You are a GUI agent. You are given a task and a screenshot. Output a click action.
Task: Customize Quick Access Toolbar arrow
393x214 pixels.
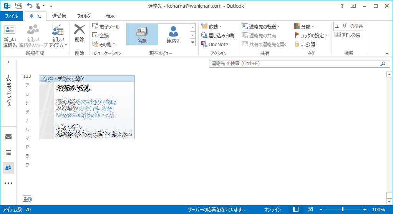click(x=51, y=6)
